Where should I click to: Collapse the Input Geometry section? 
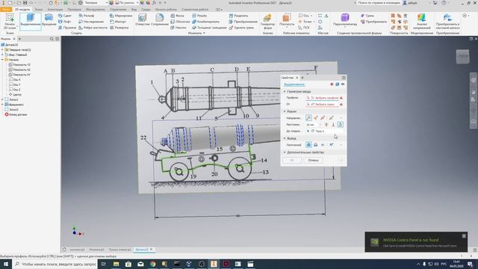point(285,91)
